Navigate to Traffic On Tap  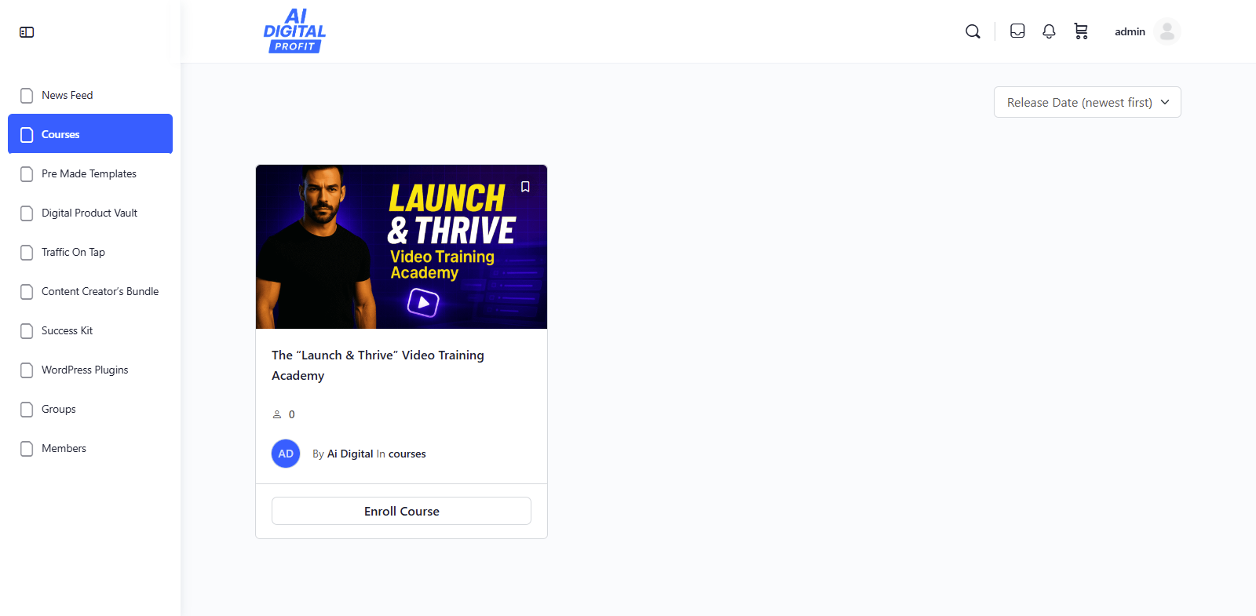click(x=73, y=252)
